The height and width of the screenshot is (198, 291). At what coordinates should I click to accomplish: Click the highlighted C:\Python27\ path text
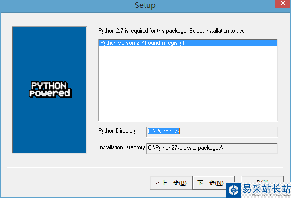pos(164,131)
